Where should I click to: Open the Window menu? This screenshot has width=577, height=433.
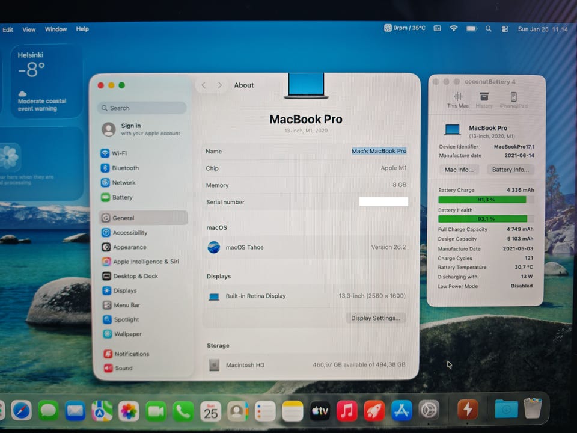pyautogui.click(x=56, y=29)
